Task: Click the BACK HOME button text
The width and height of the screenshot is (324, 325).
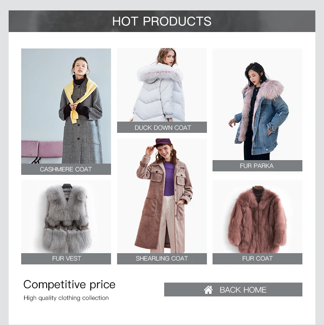Action: 243,290
